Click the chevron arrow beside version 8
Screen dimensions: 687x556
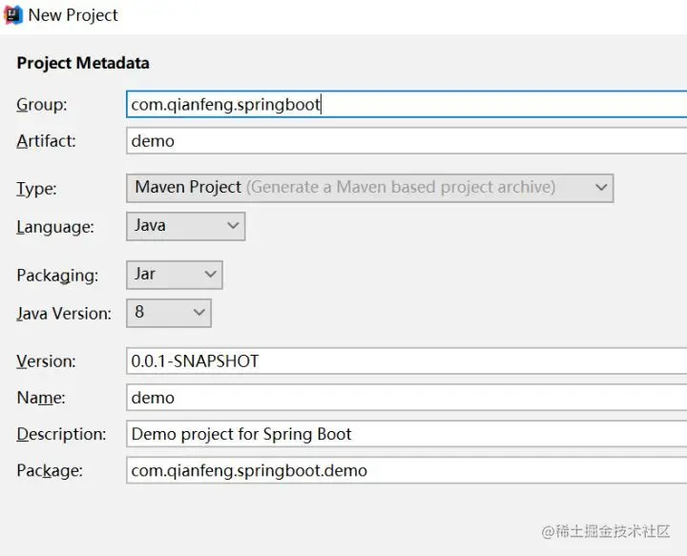coord(198,313)
